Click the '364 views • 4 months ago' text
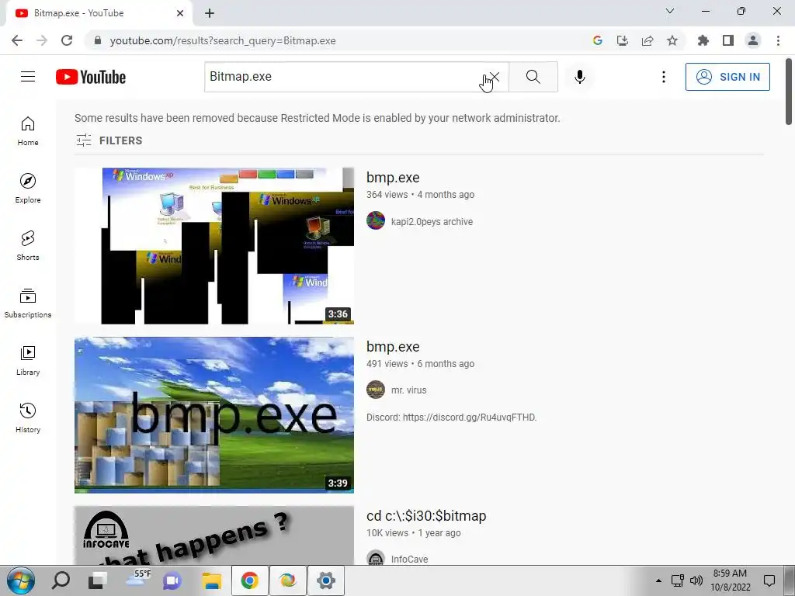Image resolution: width=795 pixels, height=596 pixels. 420,195
